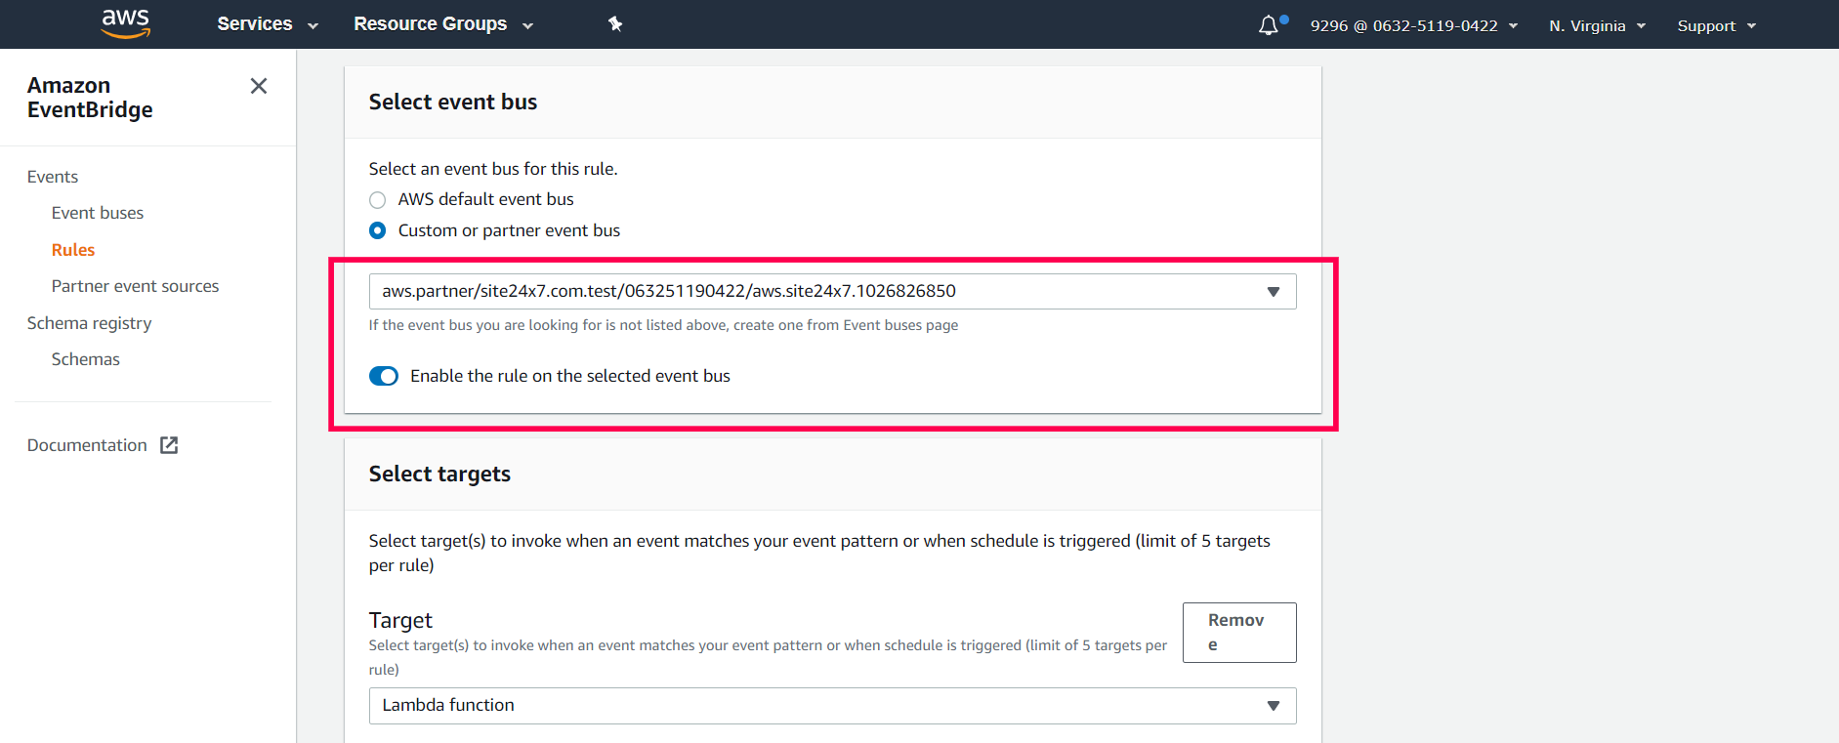This screenshot has height=743, width=1839.
Task: Open Partner event sources page
Action: point(135,286)
